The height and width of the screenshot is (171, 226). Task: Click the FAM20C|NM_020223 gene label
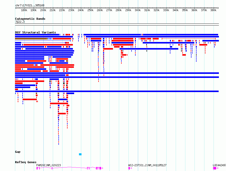(49, 165)
